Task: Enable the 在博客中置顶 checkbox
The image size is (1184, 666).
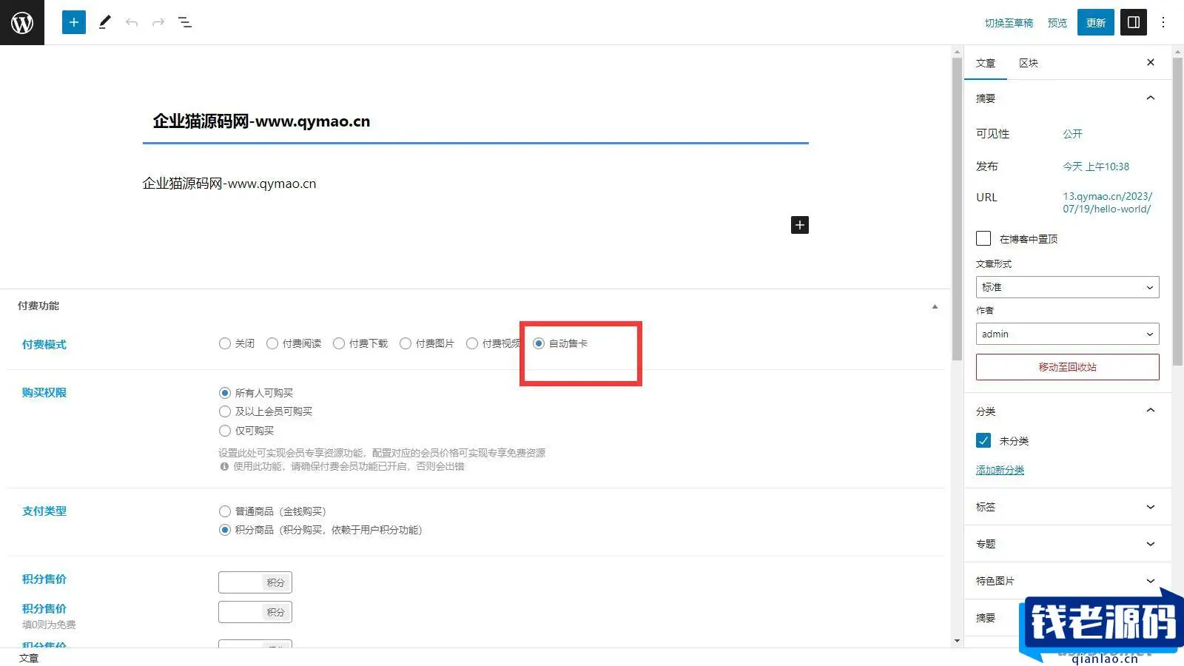Action: tap(983, 238)
